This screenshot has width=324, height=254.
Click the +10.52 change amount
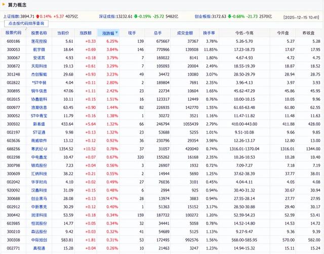click(x=90, y=149)
